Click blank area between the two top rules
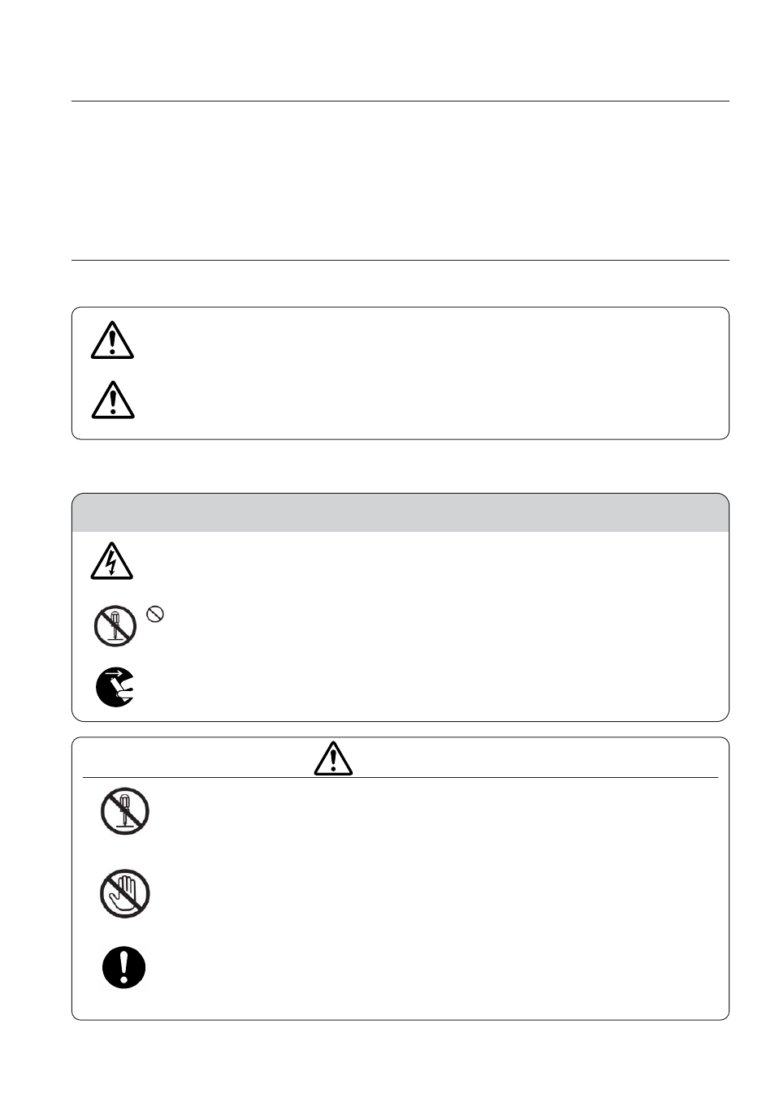The width and height of the screenshot is (775, 1093). click(x=400, y=181)
